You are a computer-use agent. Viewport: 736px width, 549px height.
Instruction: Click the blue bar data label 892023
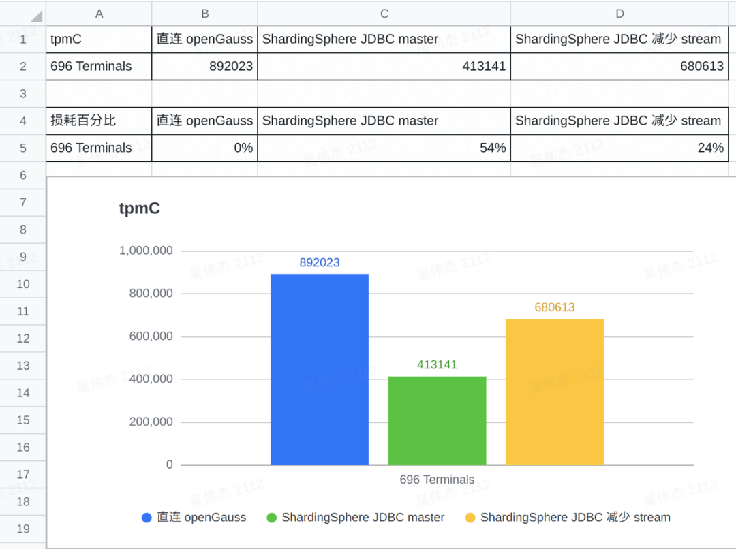pyautogui.click(x=320, y=262)
